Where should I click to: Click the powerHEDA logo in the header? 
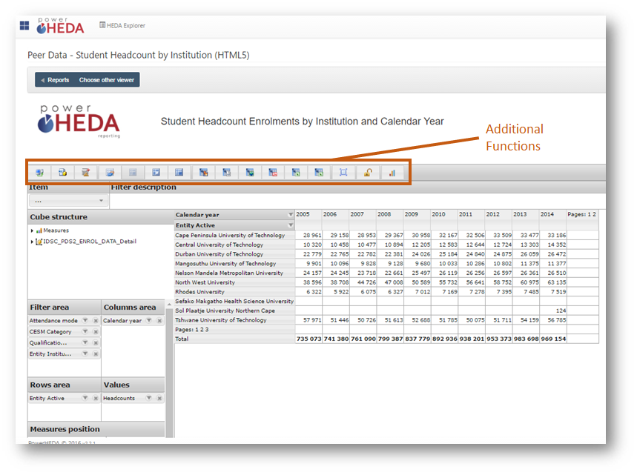click(x=60, y=26)
